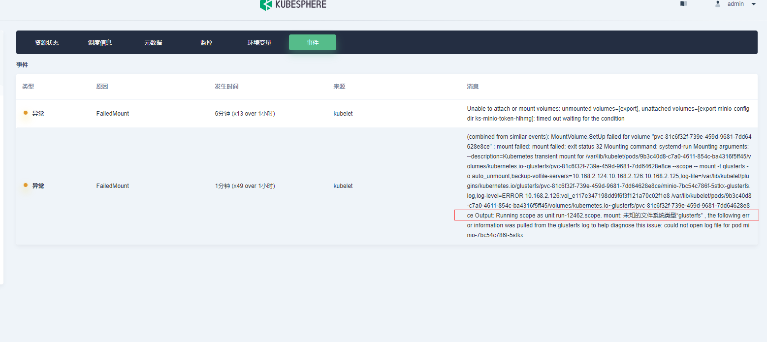Open the documentation icon at top right
The width and height of the screenshot is (767, 342).
click(683, 3)
